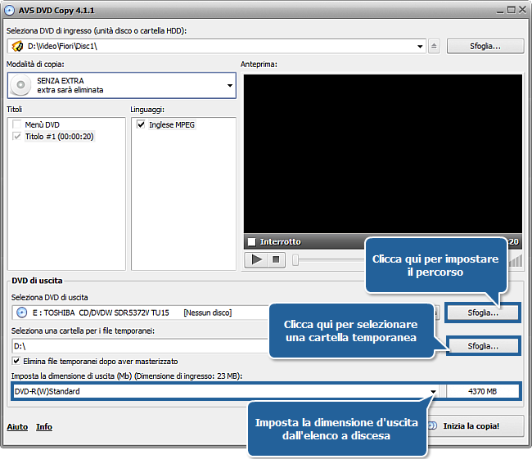
Task: Toggle the Titolo #1 (00:00:20) checkbox
Action: tap(16, 136)
